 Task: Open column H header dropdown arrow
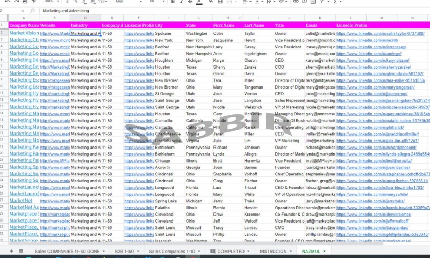239,18
